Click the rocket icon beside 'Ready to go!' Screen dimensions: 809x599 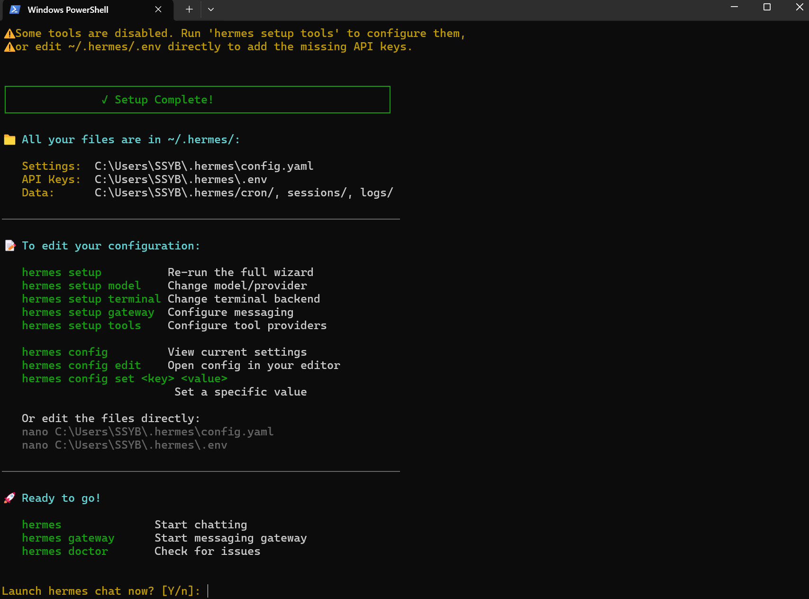[9, 498]
